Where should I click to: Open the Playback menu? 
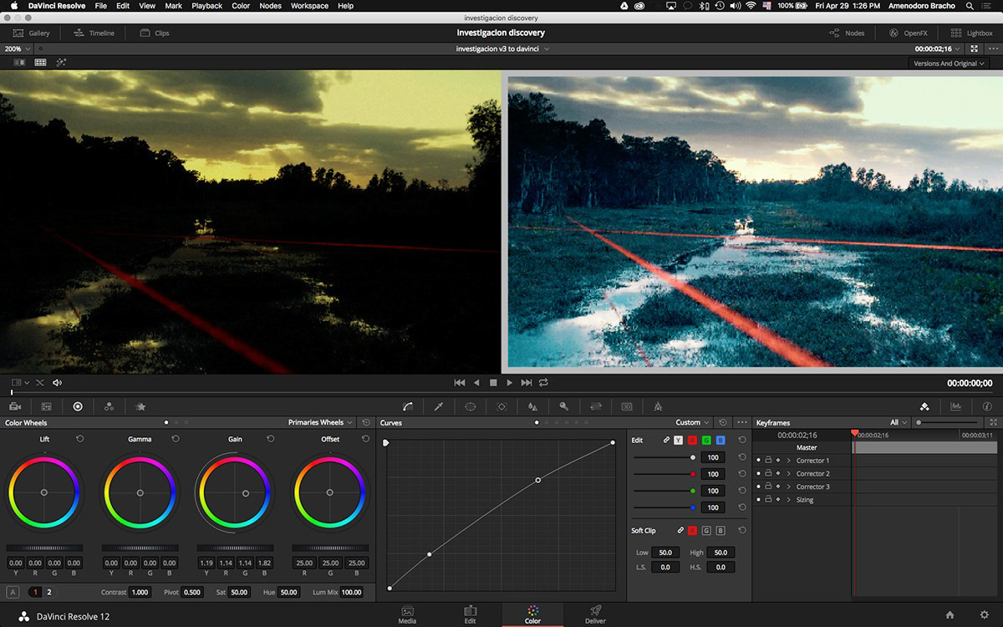(x=207, y=6)
